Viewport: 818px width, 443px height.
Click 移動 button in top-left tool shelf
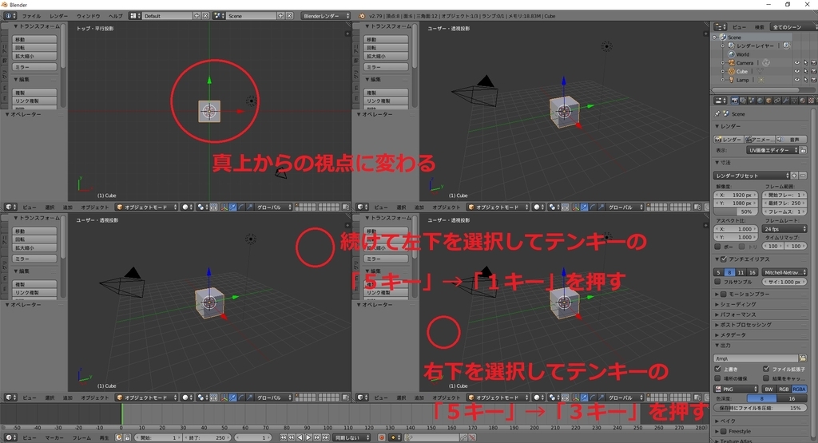(x=34, y=40)
